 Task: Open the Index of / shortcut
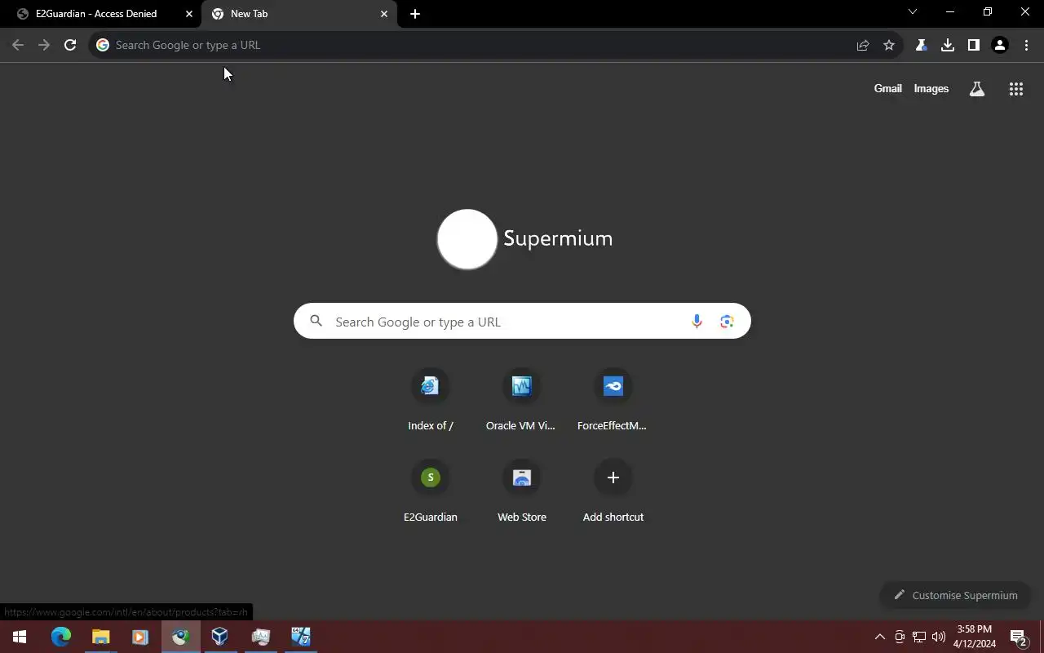[x=431, y=400]
